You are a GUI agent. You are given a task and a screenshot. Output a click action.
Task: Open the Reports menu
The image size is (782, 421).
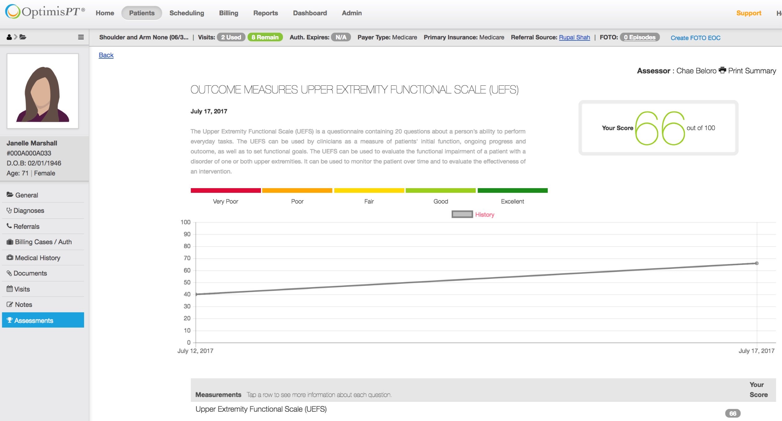point(265,13)
